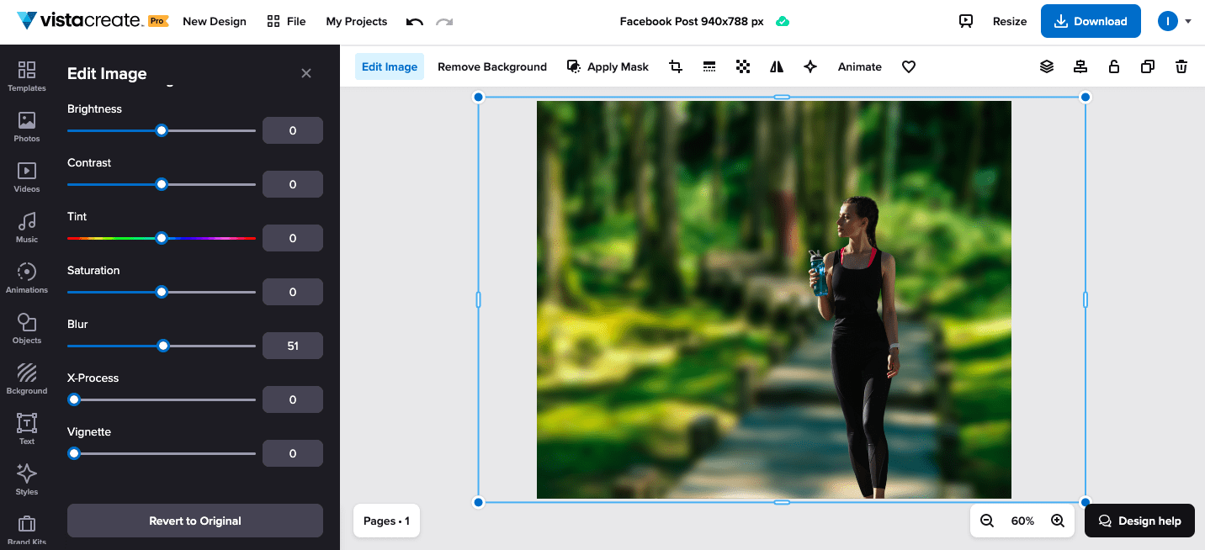Image resolution: width=1205 pixels, height=550 pixels.
Task: Delete the image with the trash icon
Action: [1181, 66]
